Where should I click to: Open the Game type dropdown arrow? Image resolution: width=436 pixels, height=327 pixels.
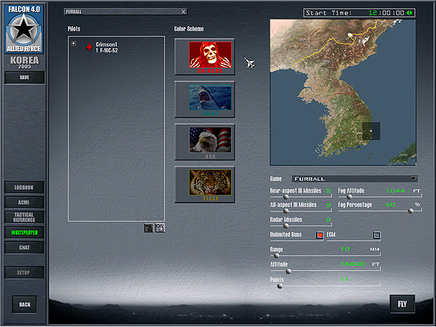pos(413,179)
